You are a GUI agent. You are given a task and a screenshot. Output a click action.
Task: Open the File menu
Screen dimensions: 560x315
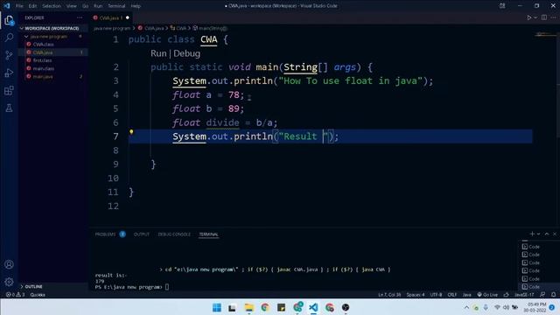point(19,6)
